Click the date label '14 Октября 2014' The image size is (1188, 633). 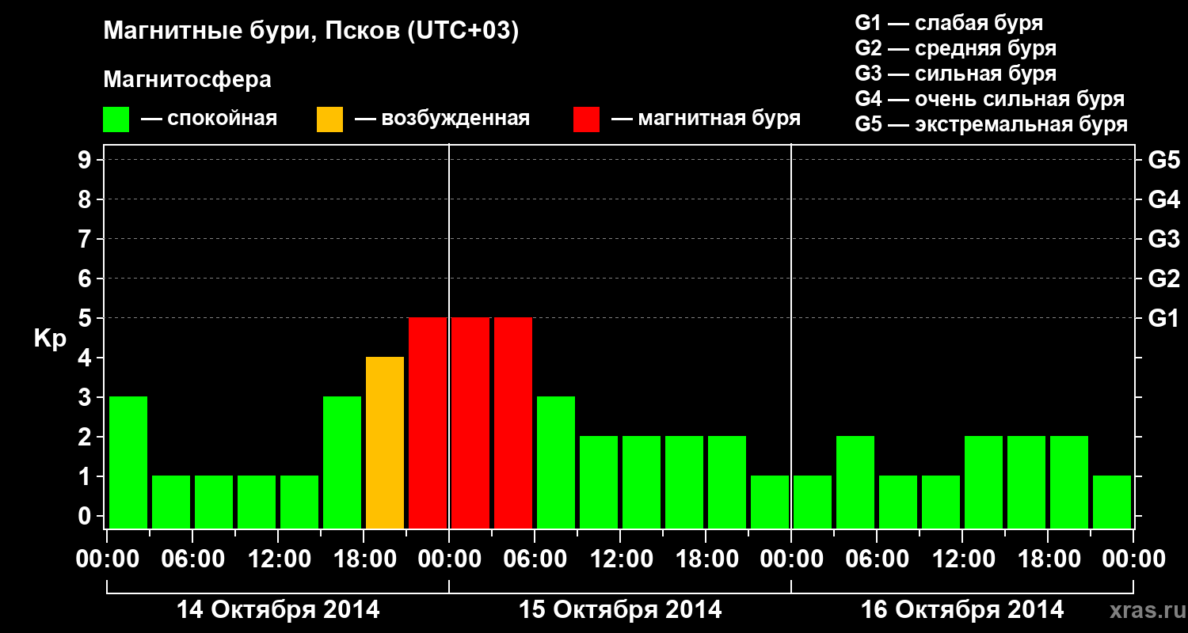pos(278,610)
